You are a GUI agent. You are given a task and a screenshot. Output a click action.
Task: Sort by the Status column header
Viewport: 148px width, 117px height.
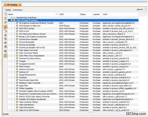pos(86,14)
